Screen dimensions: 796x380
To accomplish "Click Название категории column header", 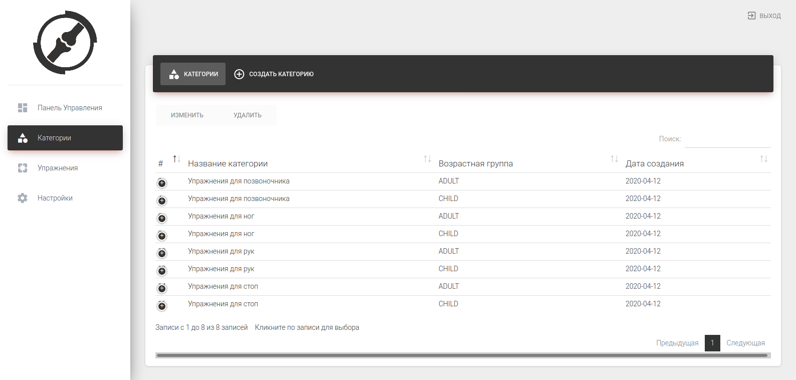I will (x=228, y=163).
